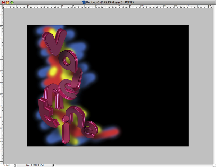Click the green zoom window button
216x167 pixels.
point(12,2)
